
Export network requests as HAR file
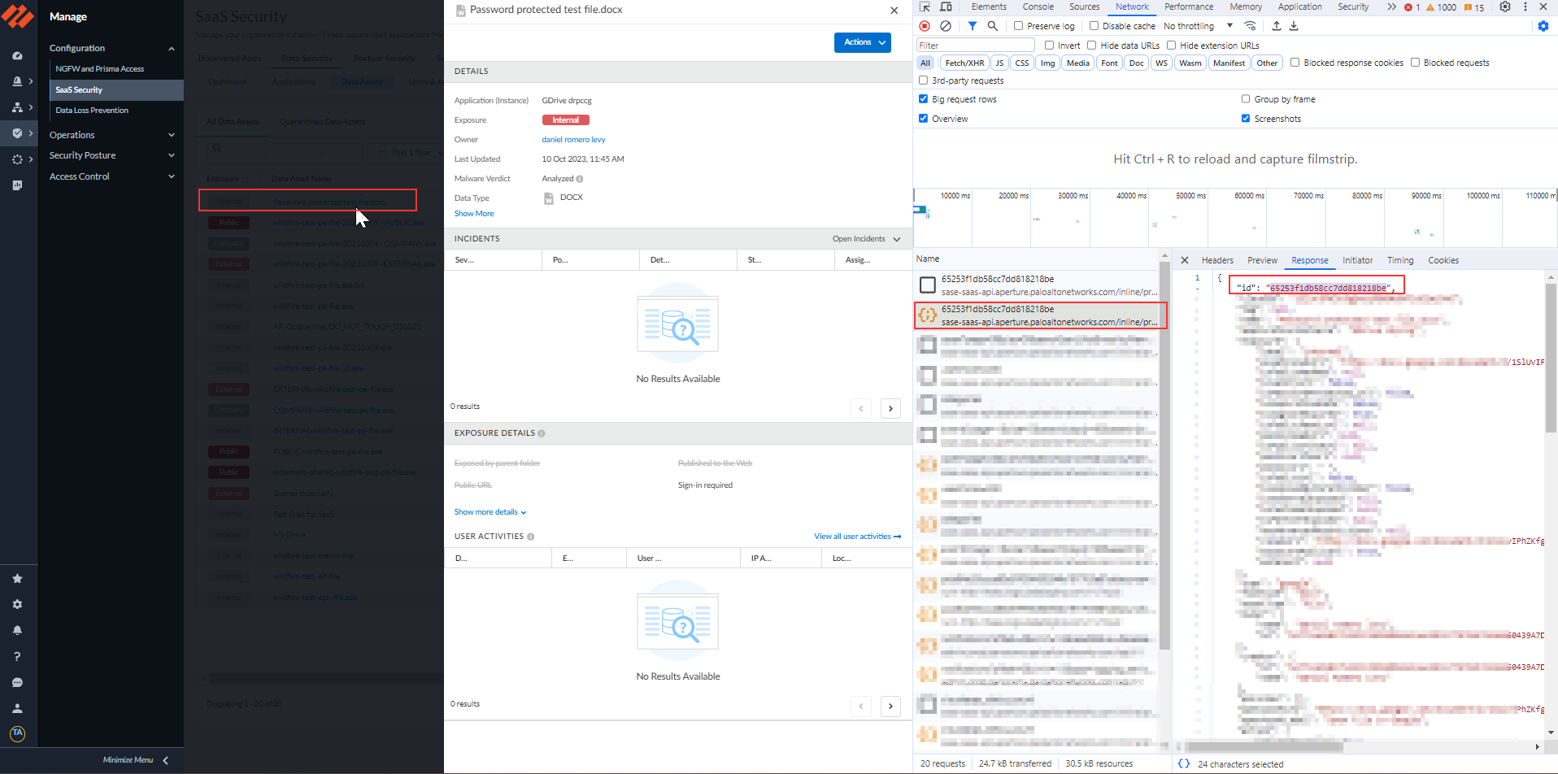pyautogui.click(x=1293, y=25)
